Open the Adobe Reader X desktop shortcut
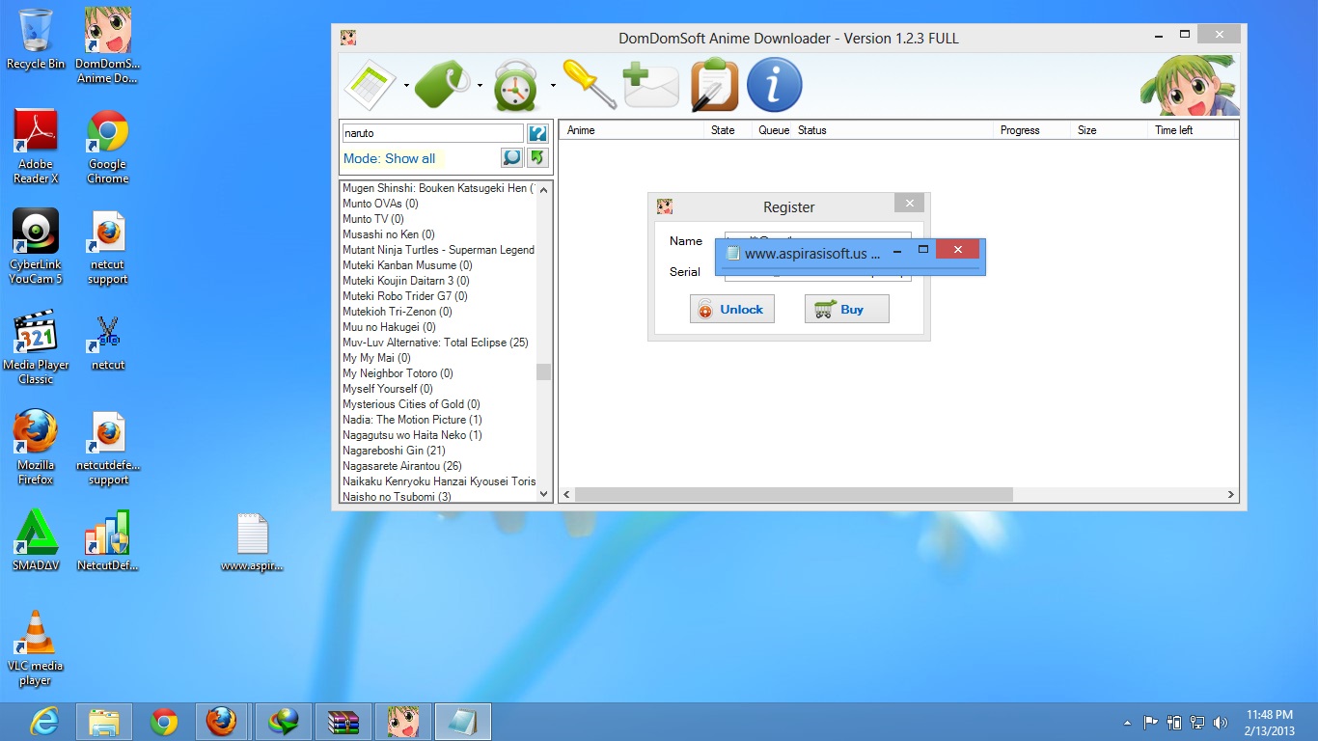 point(36,146)
